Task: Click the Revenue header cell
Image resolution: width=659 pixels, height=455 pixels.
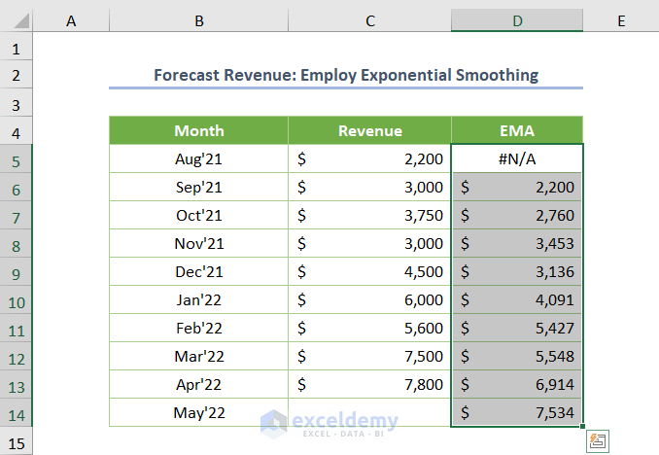Action: click(x=369, y=130)
